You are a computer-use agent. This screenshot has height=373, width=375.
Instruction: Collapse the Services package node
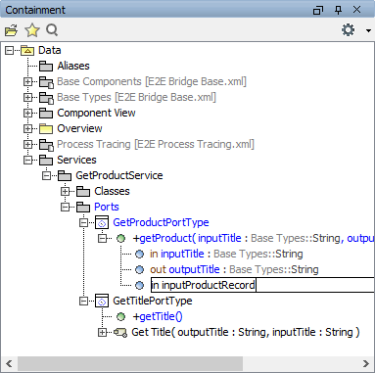(x=28, y=160)
